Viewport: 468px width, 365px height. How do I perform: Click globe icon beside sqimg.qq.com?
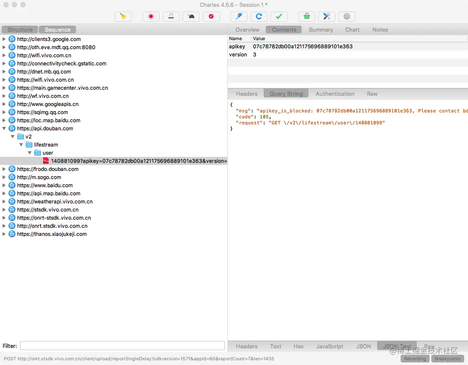[x=12, y=112]
